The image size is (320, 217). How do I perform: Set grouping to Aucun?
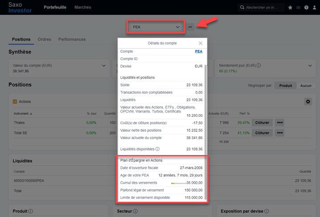306,86
